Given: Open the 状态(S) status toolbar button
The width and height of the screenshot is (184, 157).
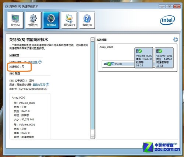Looking at the screenshot, I should coord(15,20).
